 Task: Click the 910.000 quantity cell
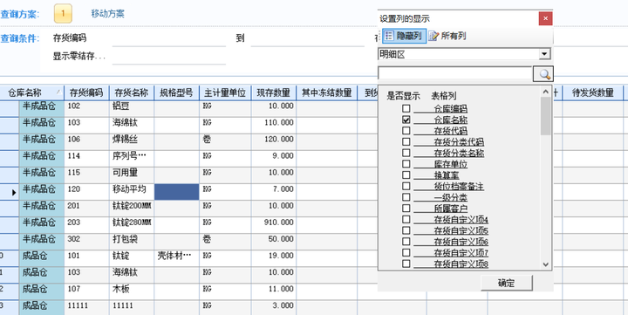pos(274,225)
